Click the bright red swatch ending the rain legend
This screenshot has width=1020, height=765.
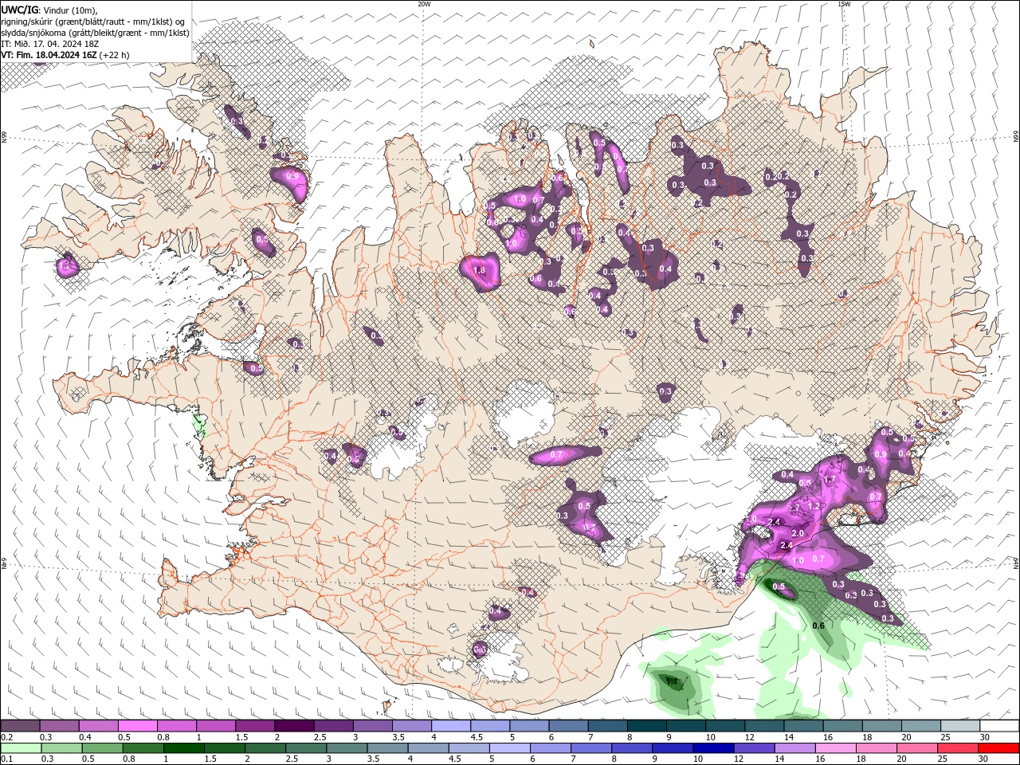tap(998, 748)
